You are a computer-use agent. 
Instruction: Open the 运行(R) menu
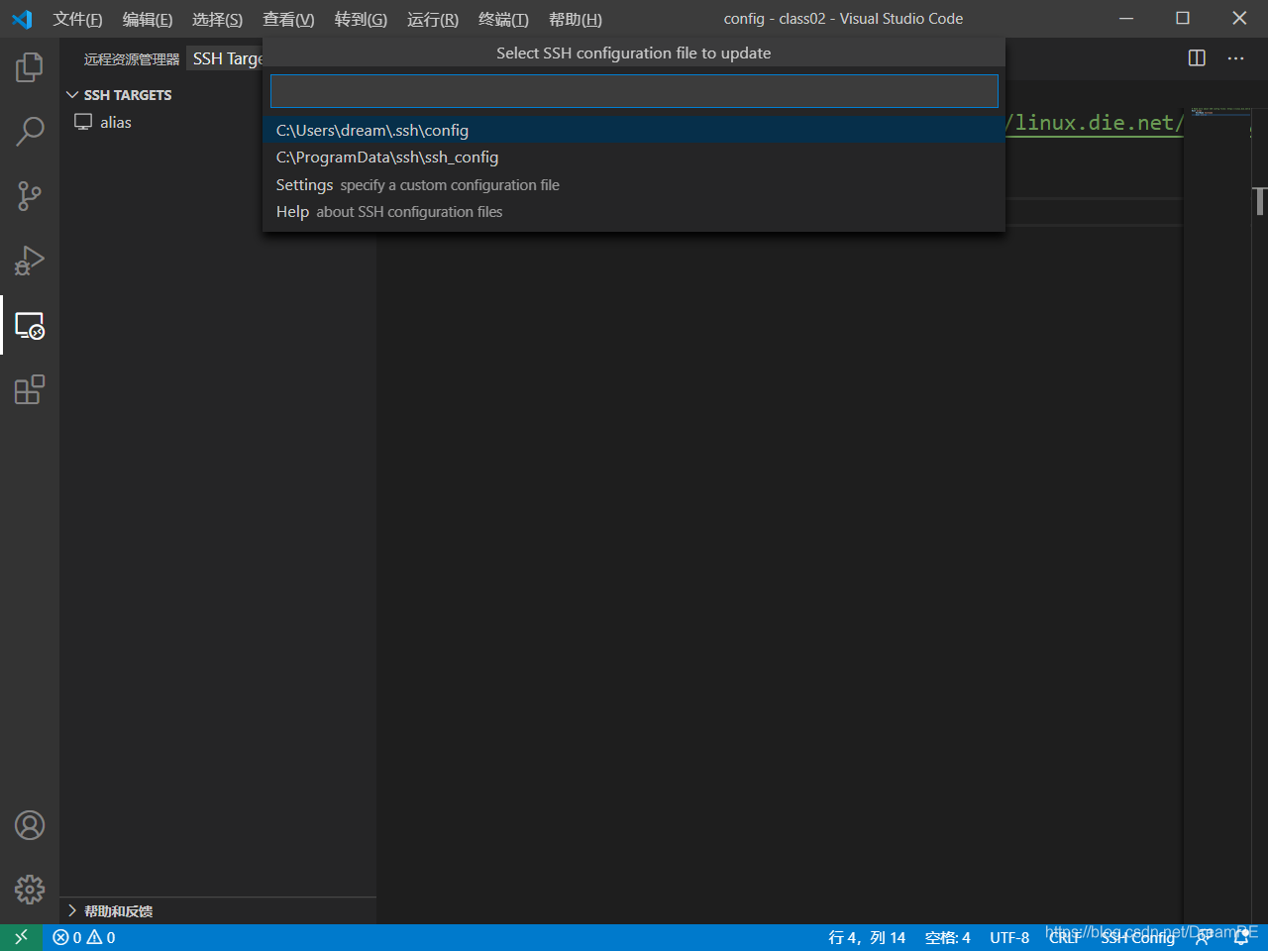433,19
